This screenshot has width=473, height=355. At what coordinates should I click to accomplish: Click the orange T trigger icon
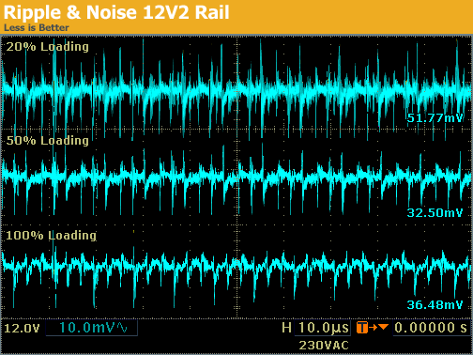click(362, 328)
